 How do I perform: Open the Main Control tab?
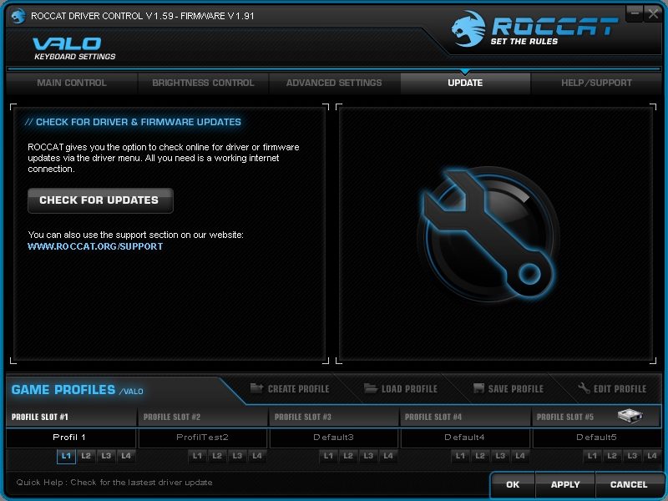point(72,83)
